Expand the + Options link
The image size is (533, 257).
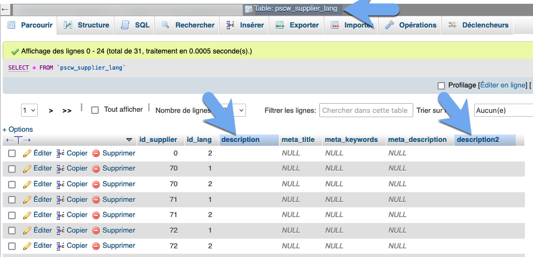point(18,130)
